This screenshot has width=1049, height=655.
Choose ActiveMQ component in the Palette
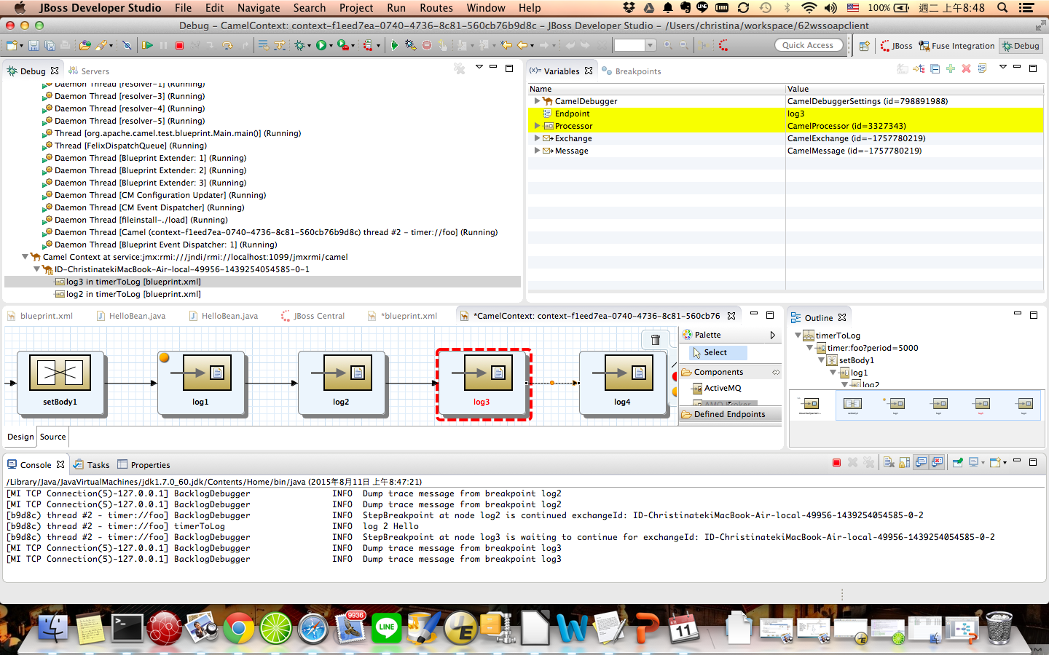(716, 388)
